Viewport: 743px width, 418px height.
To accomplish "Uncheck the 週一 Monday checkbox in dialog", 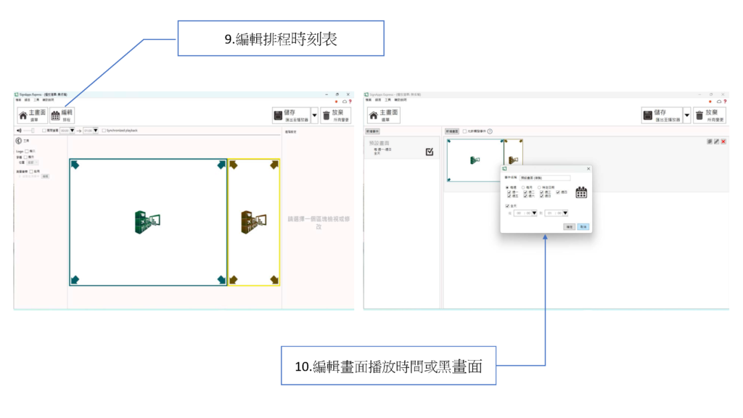I will (508, 192).
